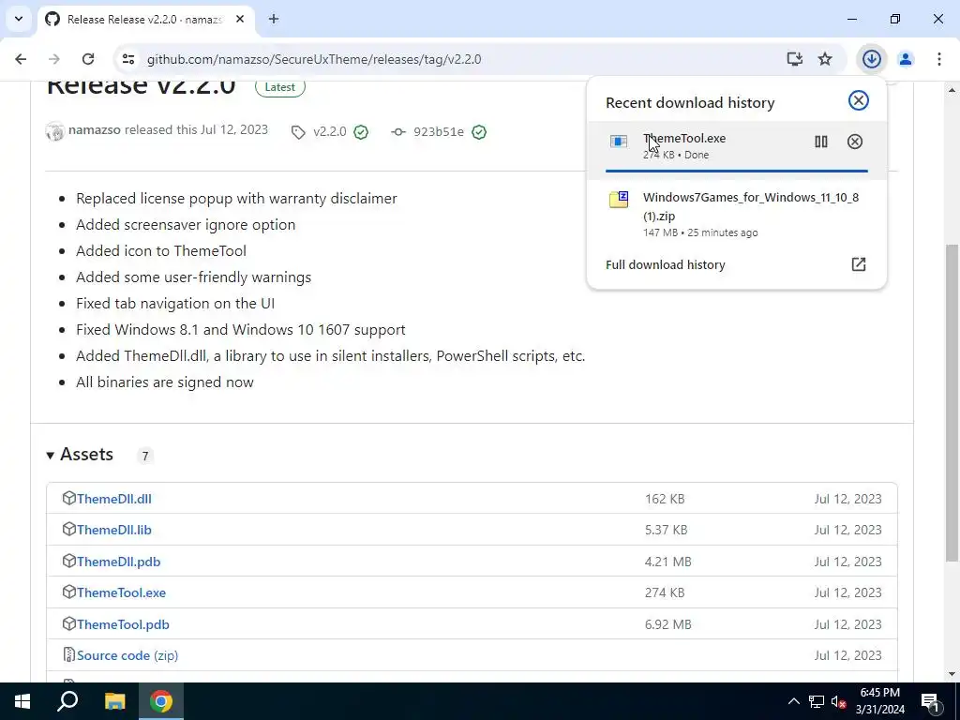Open the taskbar clock and date
Viewport: 960px width, 720px height.
[x=879, y=701]
